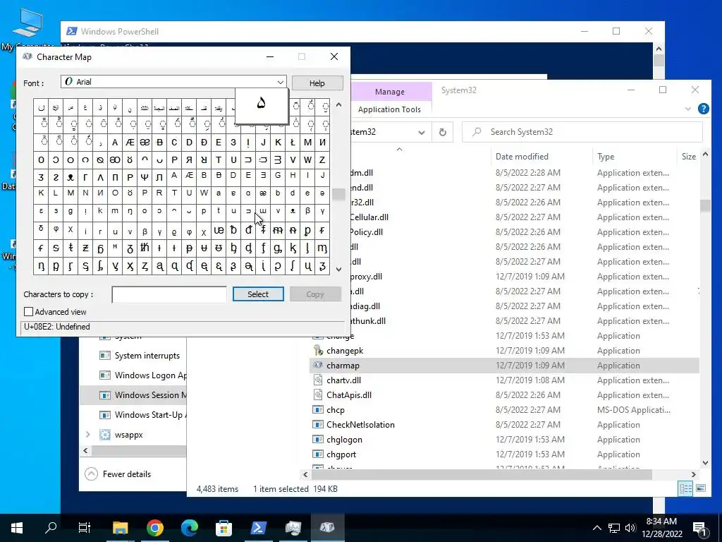Open the notification center icon

pos(700,528)
